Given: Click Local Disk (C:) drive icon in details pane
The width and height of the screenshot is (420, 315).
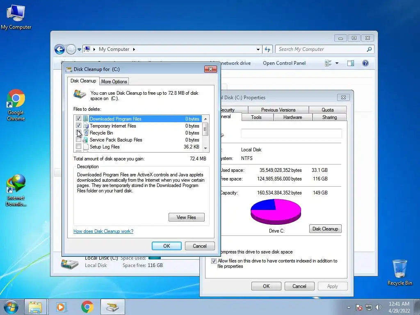Looking at the screenshot, I should [69, 264].
